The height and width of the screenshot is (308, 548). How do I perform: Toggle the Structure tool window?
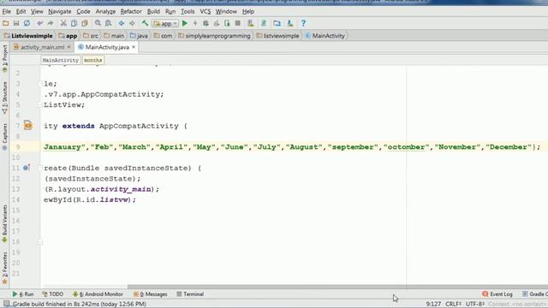click(x=4, y=98)
